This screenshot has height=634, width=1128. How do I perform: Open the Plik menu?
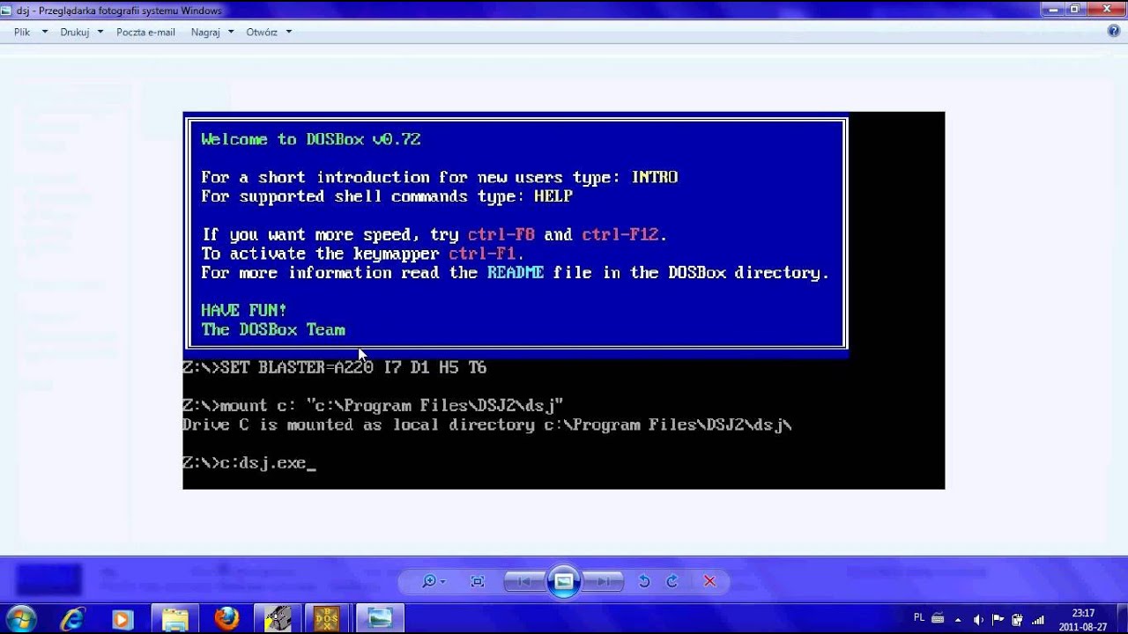pos(22,32)
